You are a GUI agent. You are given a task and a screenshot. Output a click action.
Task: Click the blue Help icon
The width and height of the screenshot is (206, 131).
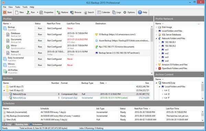pyautogui.click(x=140, y=12)
